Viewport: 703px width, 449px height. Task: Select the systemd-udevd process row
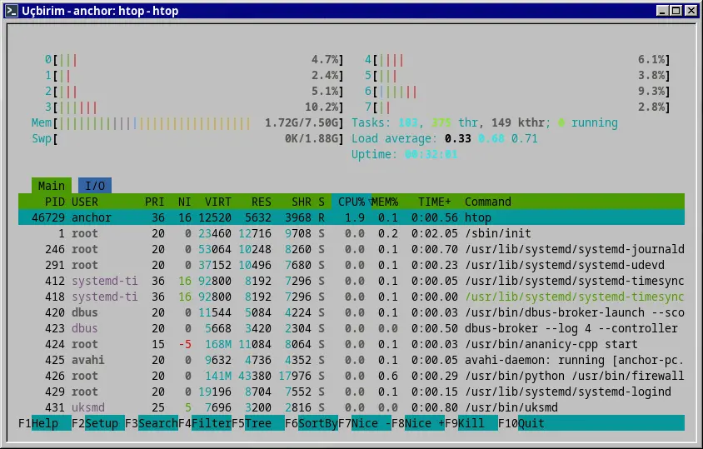pos(351,265)
